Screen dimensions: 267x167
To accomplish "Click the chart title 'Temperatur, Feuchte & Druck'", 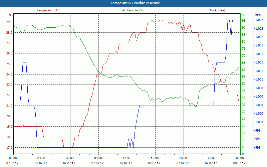I will coord(135,3).
